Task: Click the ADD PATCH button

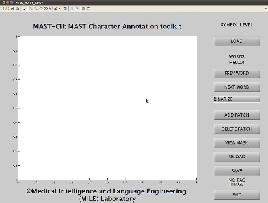Action: tap(237, 115)
